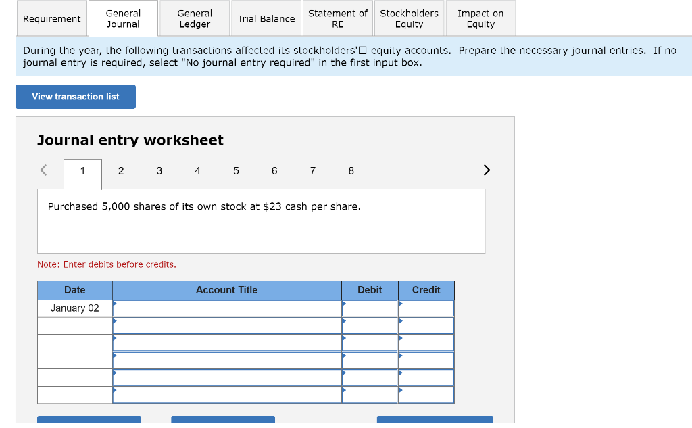
Task: Open Account Title dropdown in fifth row
Action: (x=227, y=378)
